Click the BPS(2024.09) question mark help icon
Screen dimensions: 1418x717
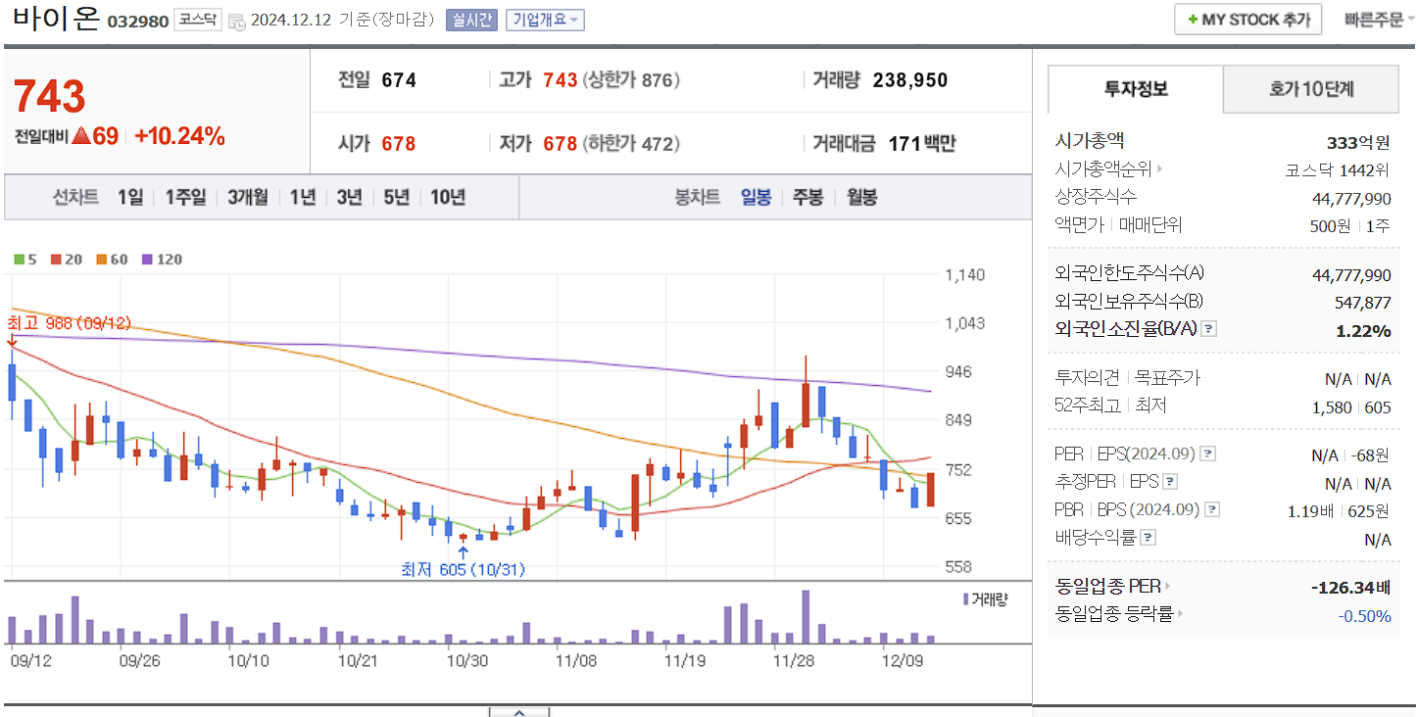point(1211,508)
